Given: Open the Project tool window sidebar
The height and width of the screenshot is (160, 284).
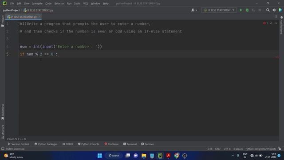Looking at the screenshot, I should 3,21.
